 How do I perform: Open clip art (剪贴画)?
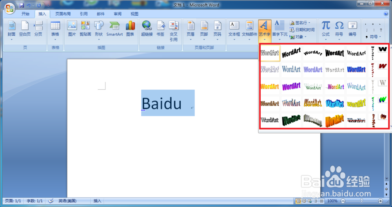[85, 29]
